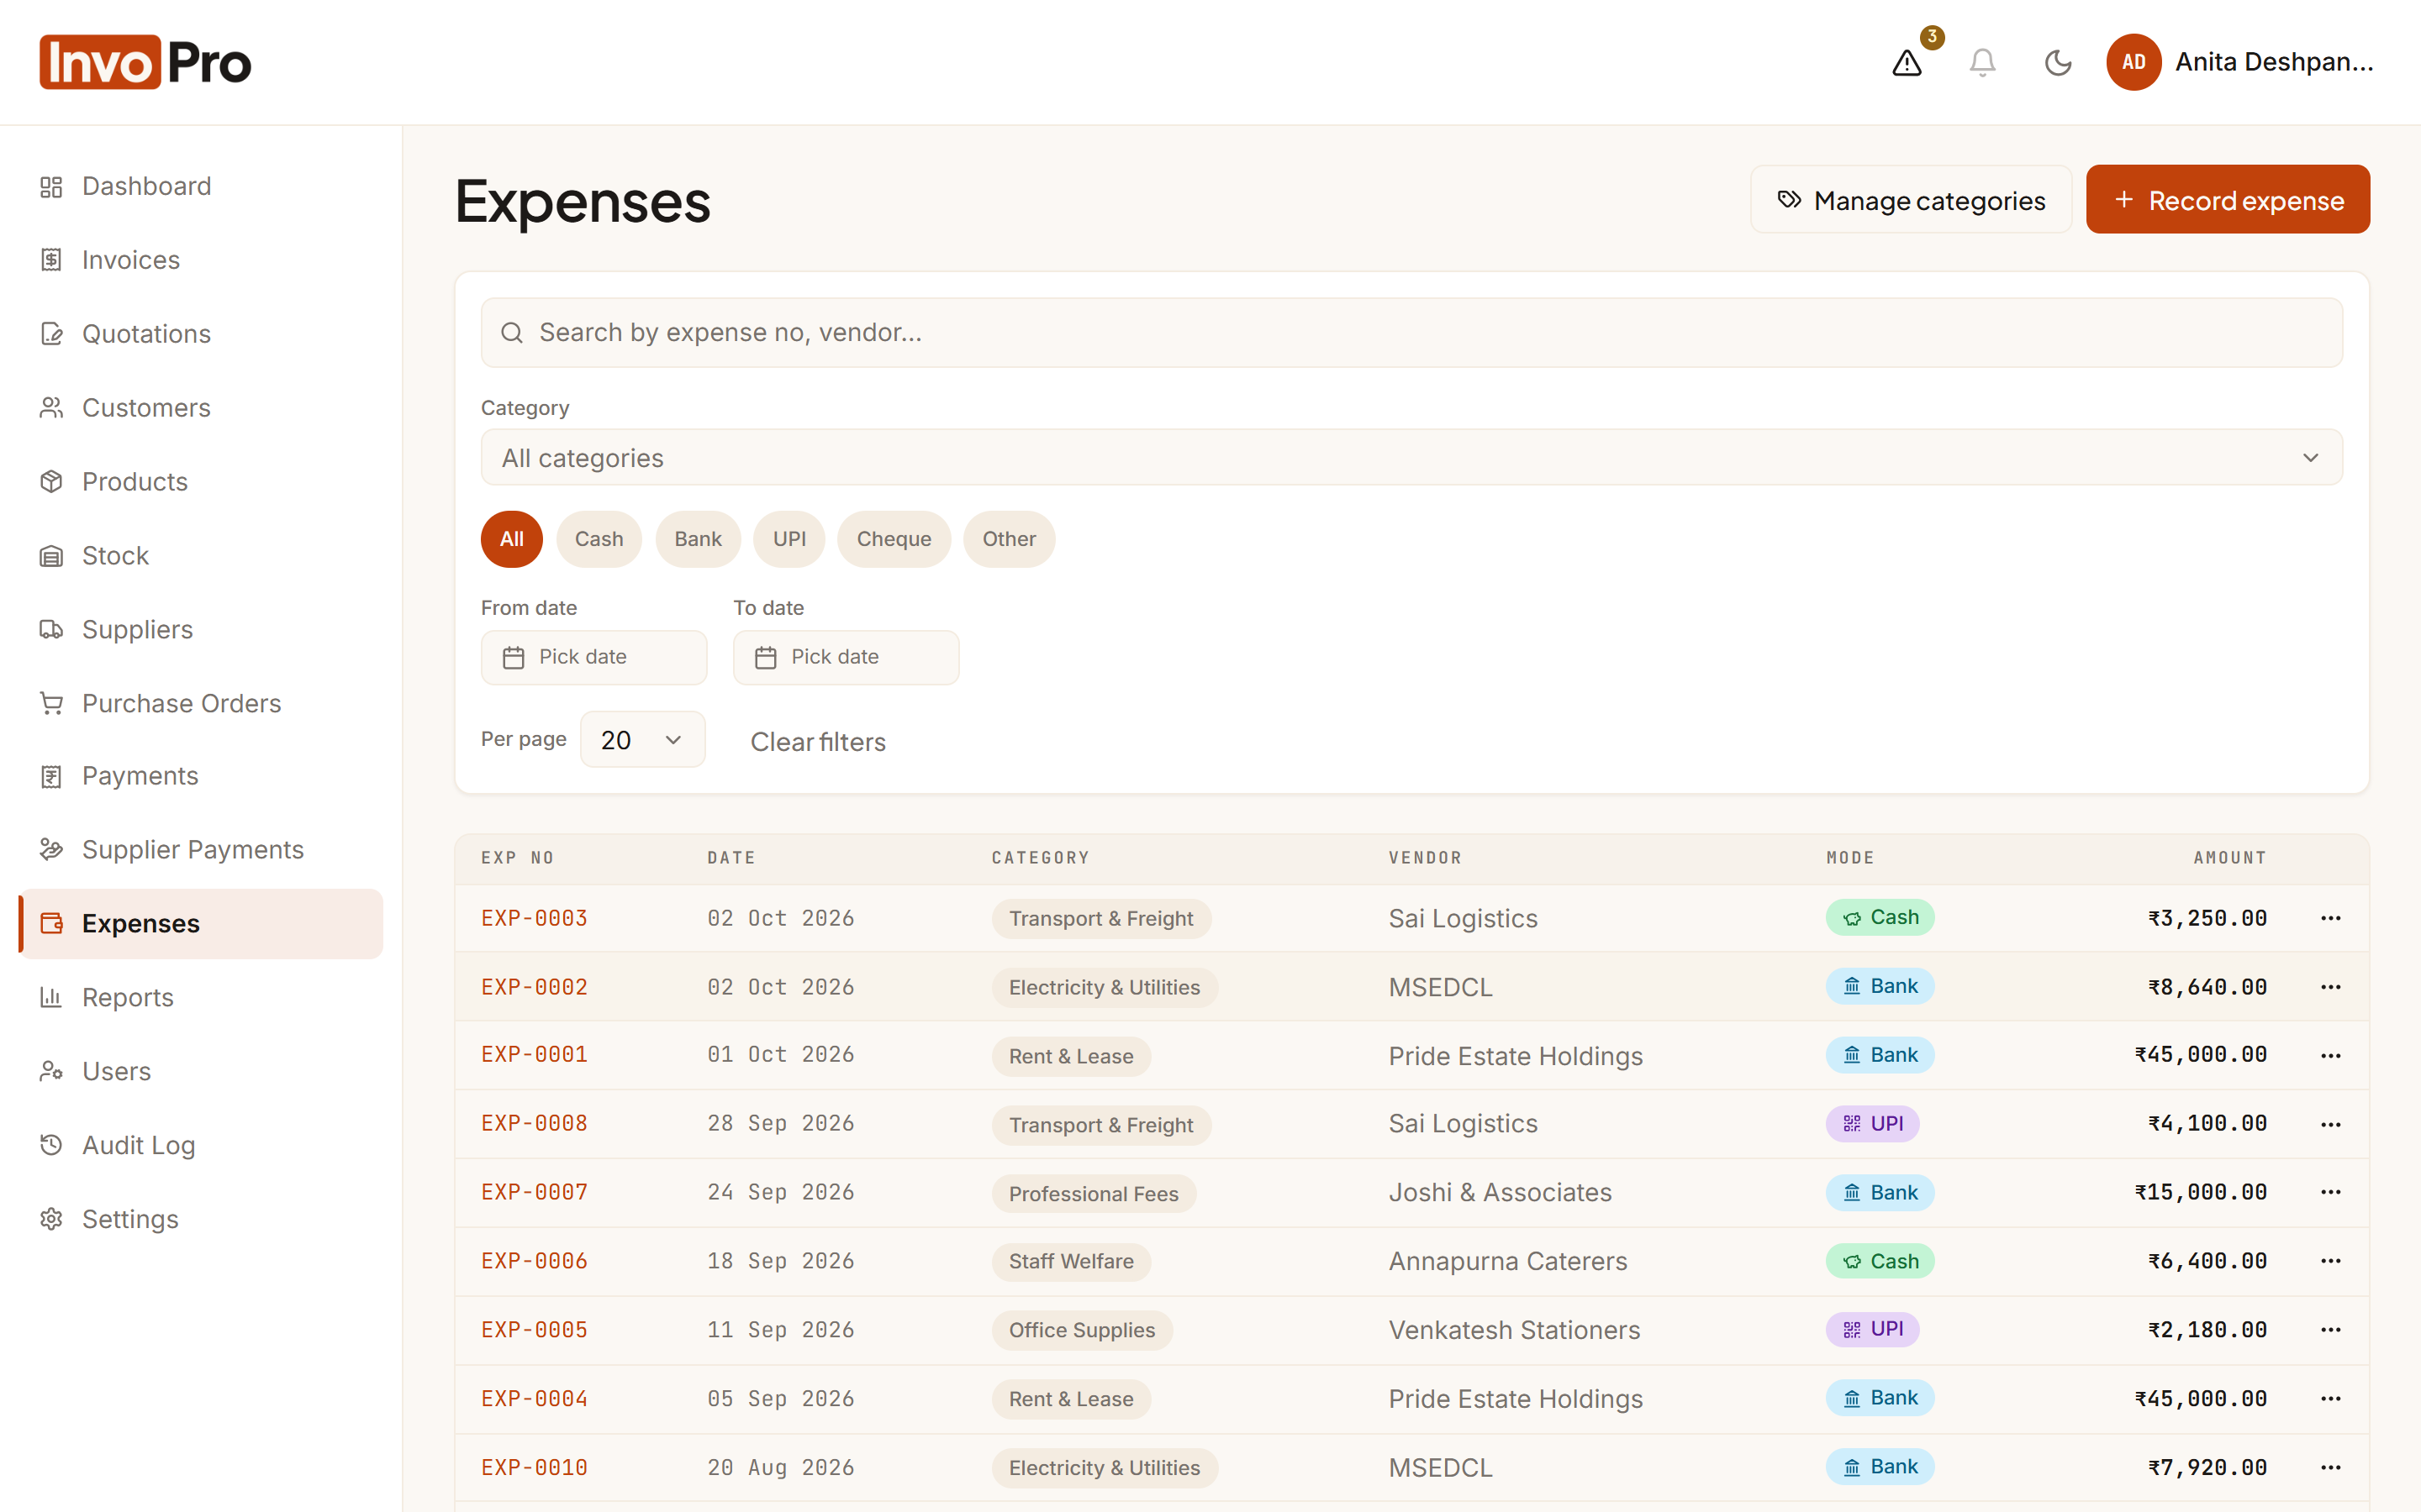Click Joshi & Associates vendor cell
Screen dimensions: 2421x1512
click(1500, 1193)
